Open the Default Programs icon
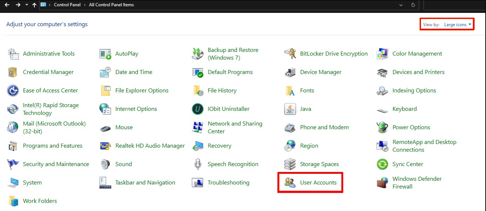The width and height of the screenshot is (486, 211). 198,72
